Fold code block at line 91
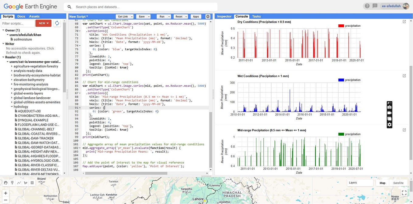The width and height of the screenshot is (413, 204). point(80,108)
